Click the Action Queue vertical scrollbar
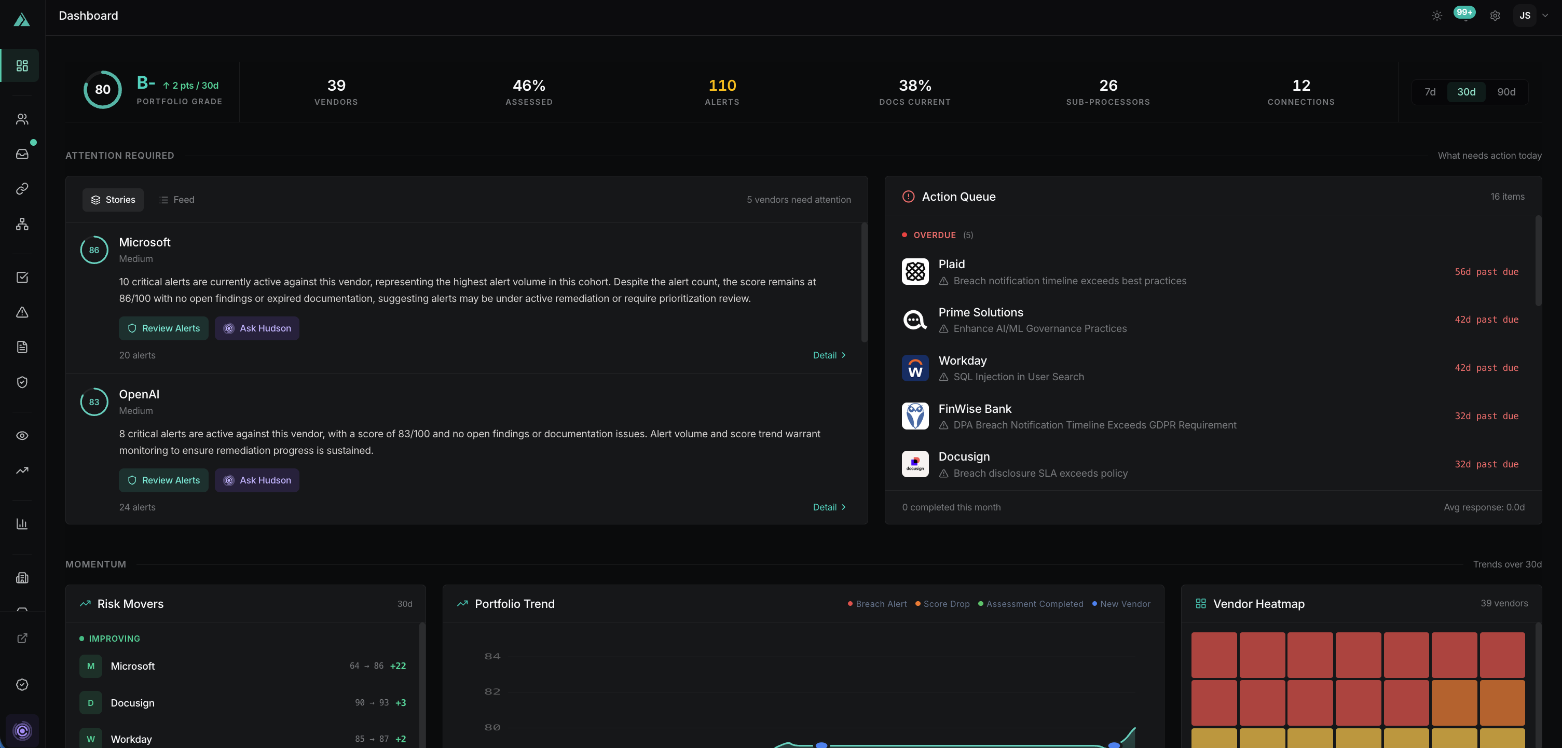Screen dimensions: 1562x748 click(x=1538, y=260)
